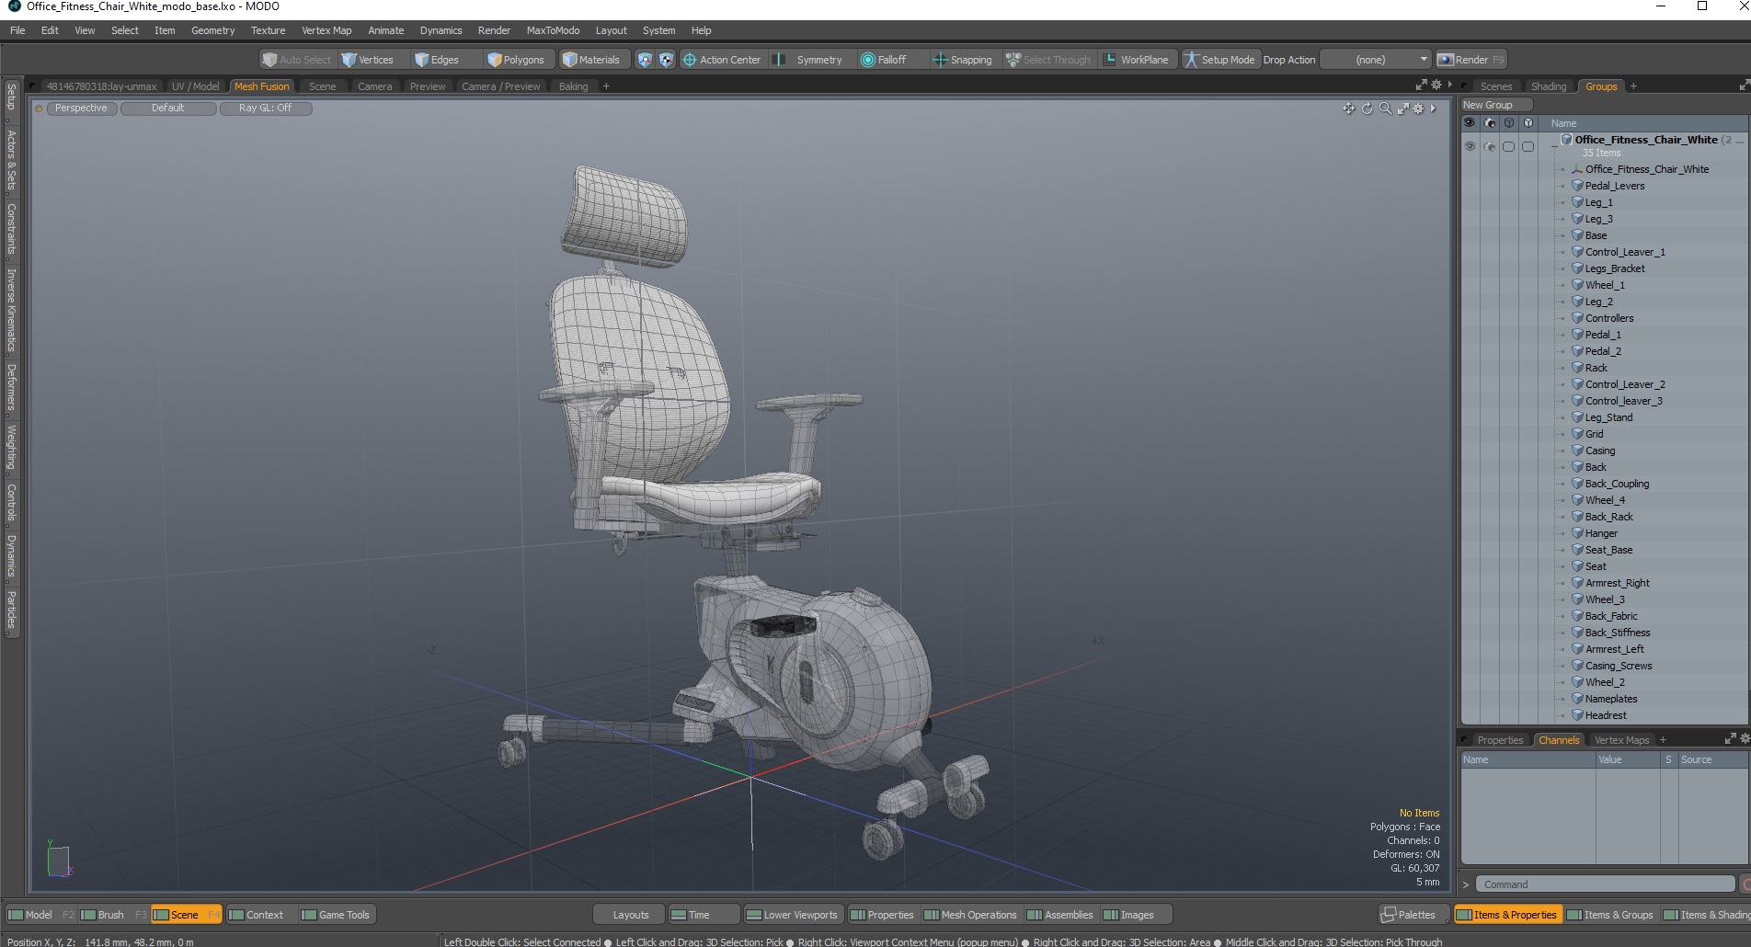Open the 3D viewport settings gear

pos(1418,108)
